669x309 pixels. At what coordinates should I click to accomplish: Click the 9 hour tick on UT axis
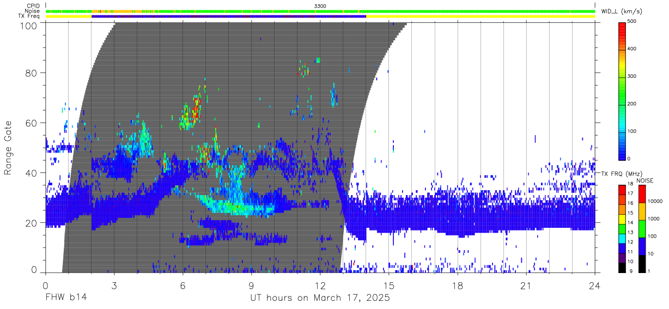click(x=251, y=285)
